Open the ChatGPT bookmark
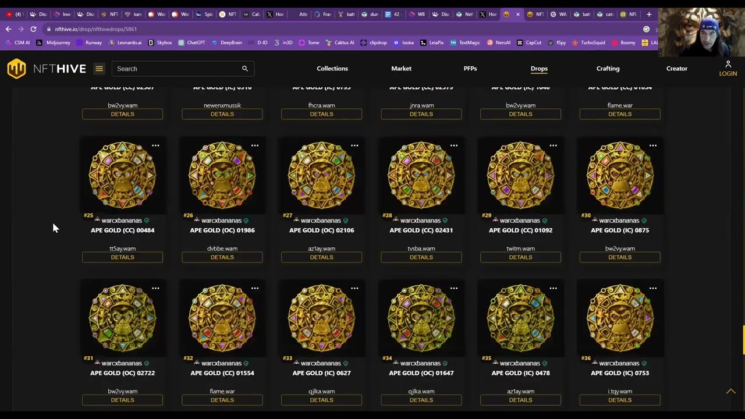745x419 pixels. click(x=191, y=42)
